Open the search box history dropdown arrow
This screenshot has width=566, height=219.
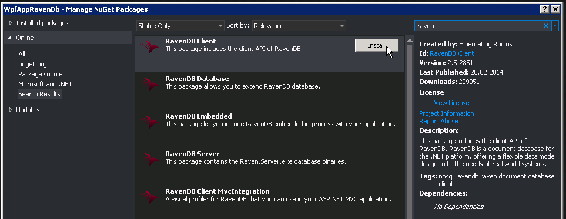coord(555,26)
